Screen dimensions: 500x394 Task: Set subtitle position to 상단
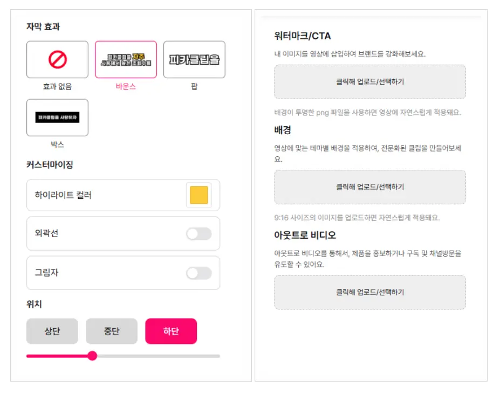point(52,331)
